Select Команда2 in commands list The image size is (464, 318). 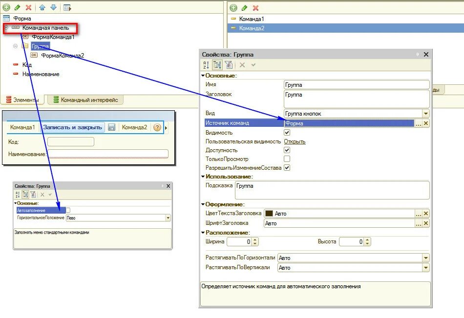(252, 28)
